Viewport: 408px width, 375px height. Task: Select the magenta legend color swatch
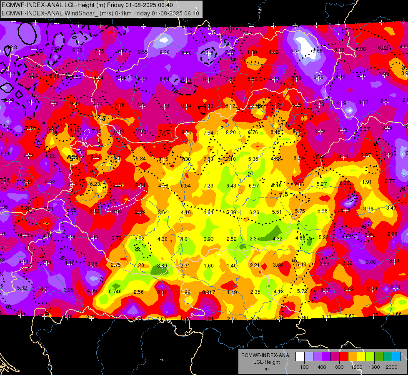335,357
